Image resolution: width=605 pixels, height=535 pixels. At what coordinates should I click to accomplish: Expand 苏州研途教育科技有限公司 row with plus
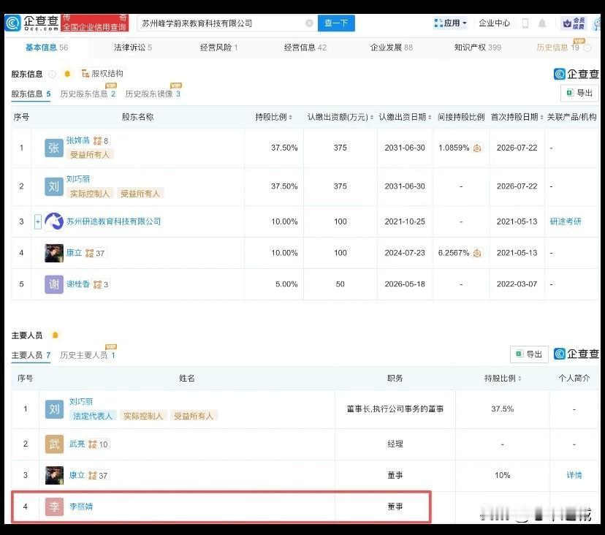(38, 221)
